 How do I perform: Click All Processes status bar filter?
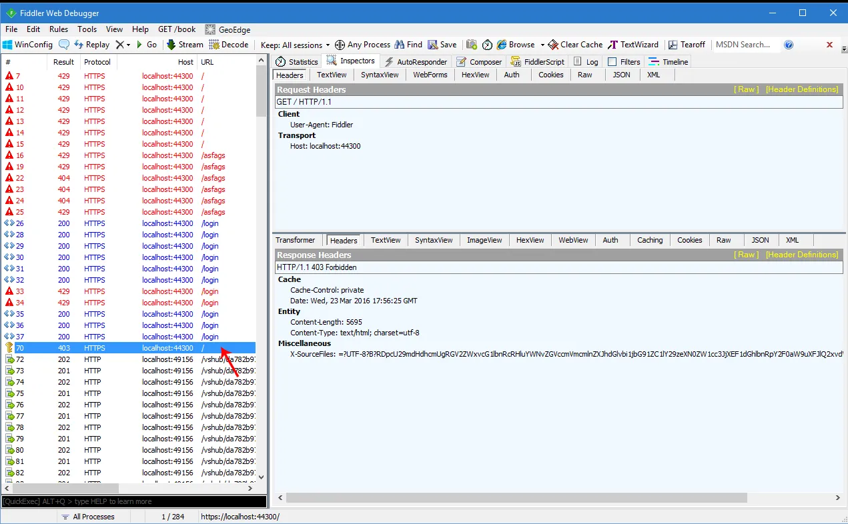[87, 517]
